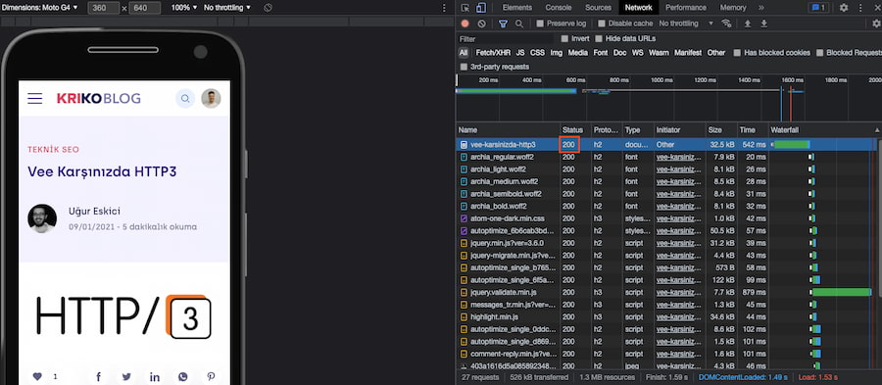Open Network panel settings gear
The height and width of the screenshot is (385, 882).
(x=876, y=24)
